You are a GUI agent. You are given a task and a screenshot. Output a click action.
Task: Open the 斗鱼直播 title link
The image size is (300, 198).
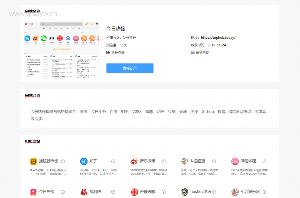tap(198, 161)
